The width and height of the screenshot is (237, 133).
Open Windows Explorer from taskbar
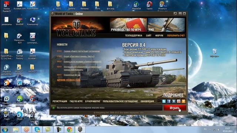coord(16,130)
